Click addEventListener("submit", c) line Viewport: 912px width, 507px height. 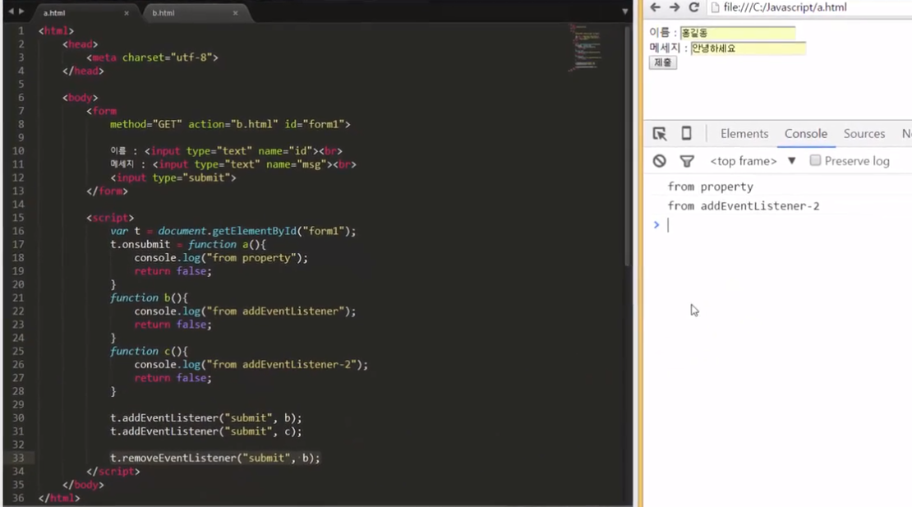[x=206, y=431]
